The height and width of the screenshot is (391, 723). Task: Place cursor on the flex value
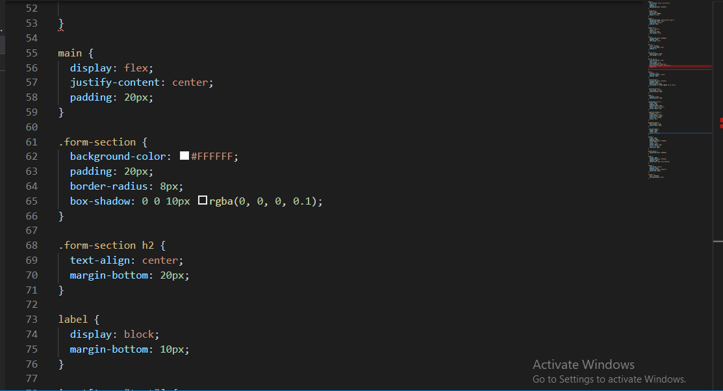136,68
